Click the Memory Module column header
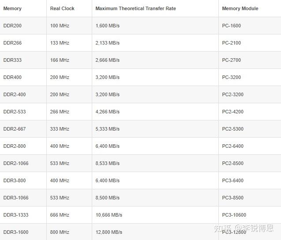The height and width of the screenshot is (240, 281). tap(240, 8)
